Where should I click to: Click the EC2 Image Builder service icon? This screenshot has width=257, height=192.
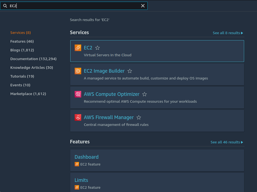click(x=78, y=71)
